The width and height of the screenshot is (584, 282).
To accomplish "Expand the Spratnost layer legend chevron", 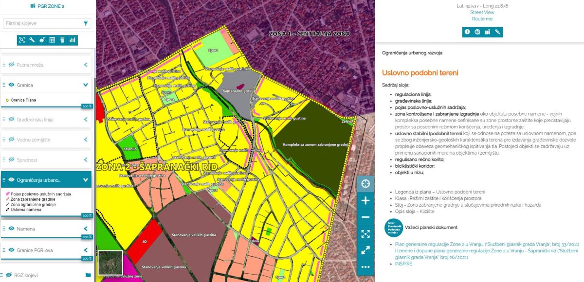I will [86, 160].
